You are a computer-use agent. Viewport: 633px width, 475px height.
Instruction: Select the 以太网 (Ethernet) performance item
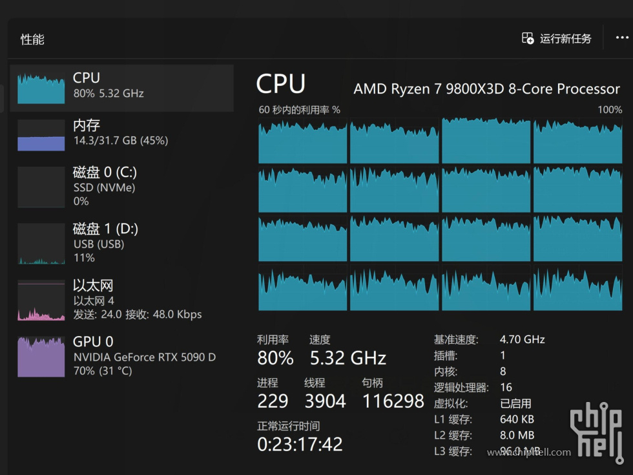tap(121, 300)
